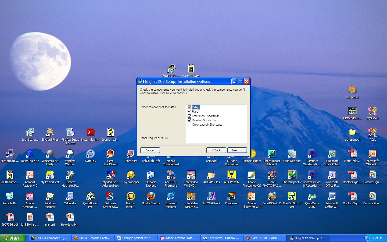Select the Outlook Express icon
Screen dimensions: 387x242
click(151, 175)
